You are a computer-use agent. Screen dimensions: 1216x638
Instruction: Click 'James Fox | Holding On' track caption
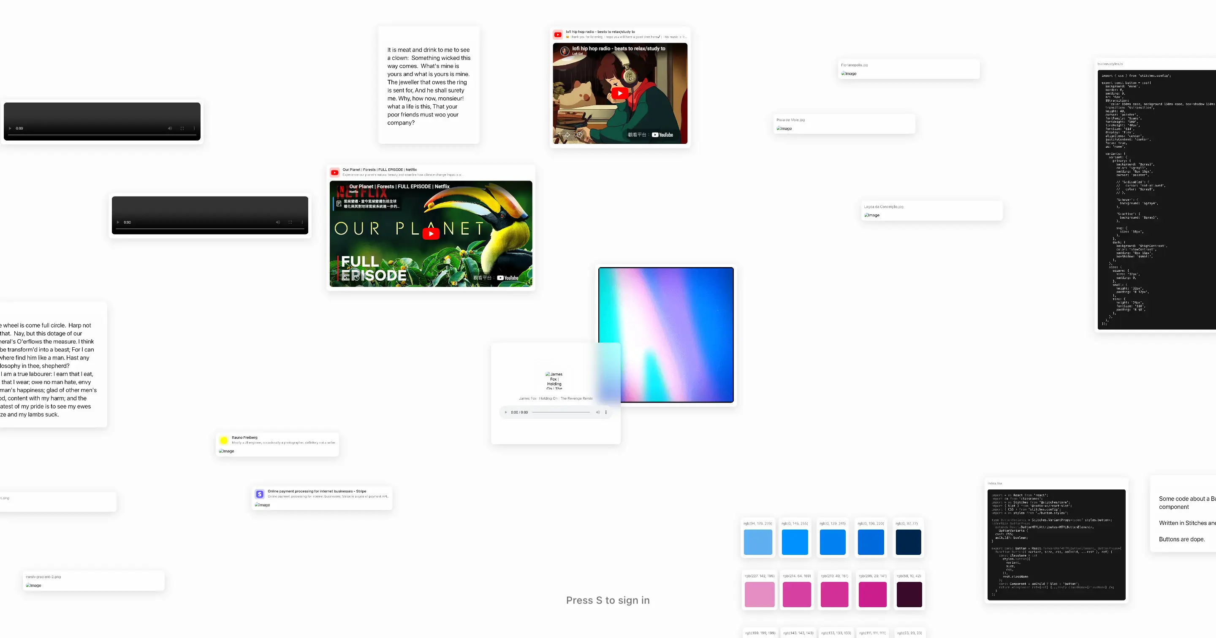(x=556, y=398)
